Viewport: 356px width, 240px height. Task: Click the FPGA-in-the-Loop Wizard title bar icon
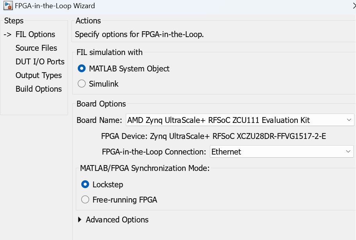[x=7, y=6]
